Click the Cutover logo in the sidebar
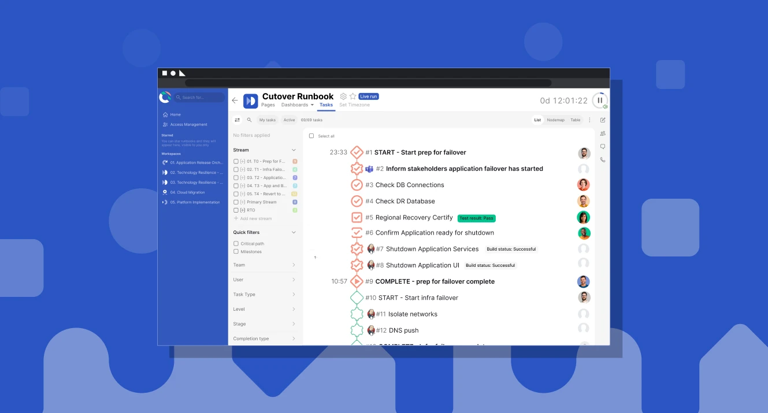The image size is (768, 413). (165, 97)
